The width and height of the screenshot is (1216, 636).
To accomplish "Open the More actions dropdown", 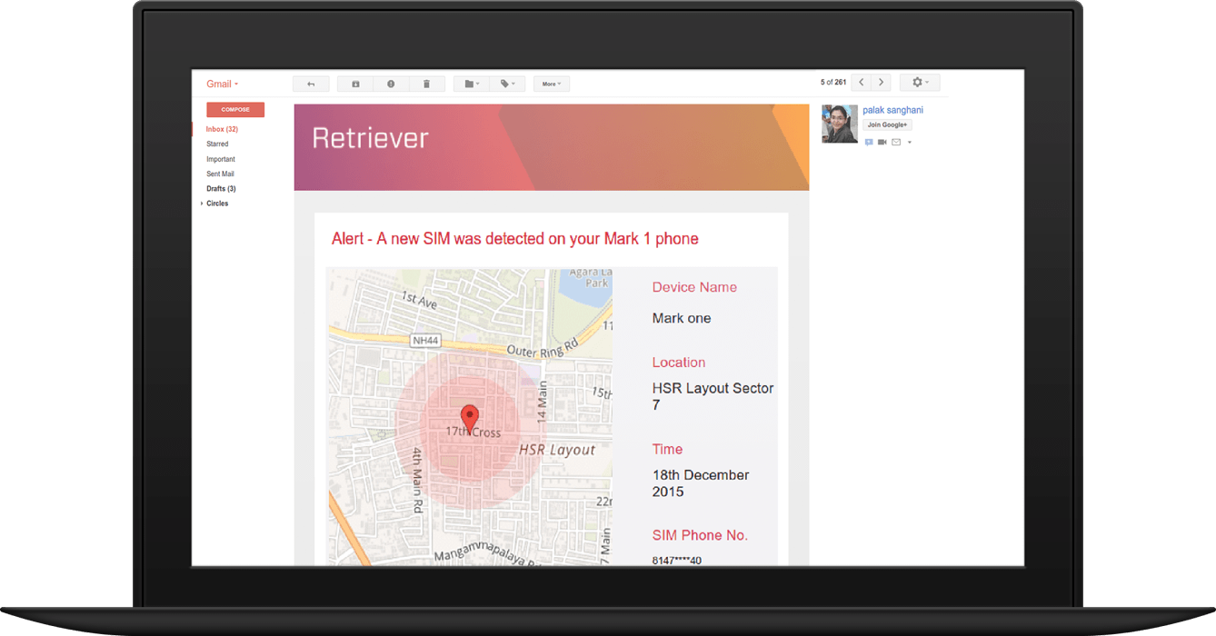I will coord(552,84).
